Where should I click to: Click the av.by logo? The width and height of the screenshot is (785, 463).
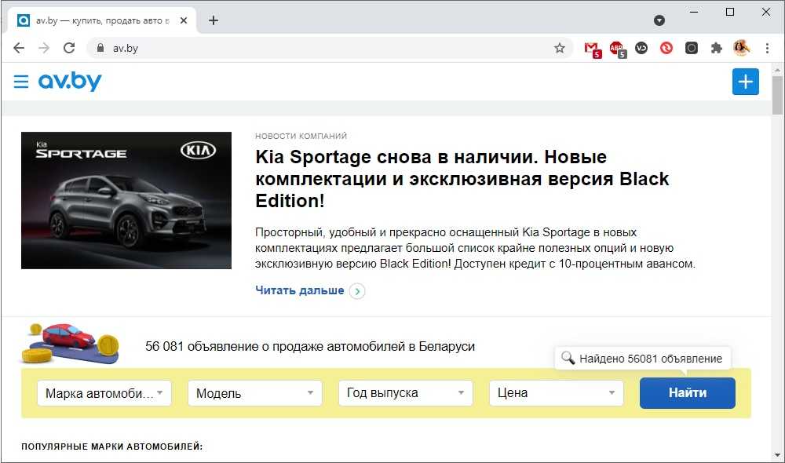coord(70,81)
